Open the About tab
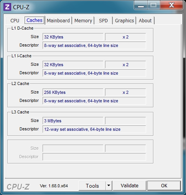This screenshot has width=186, height=195. pos(145,20)
